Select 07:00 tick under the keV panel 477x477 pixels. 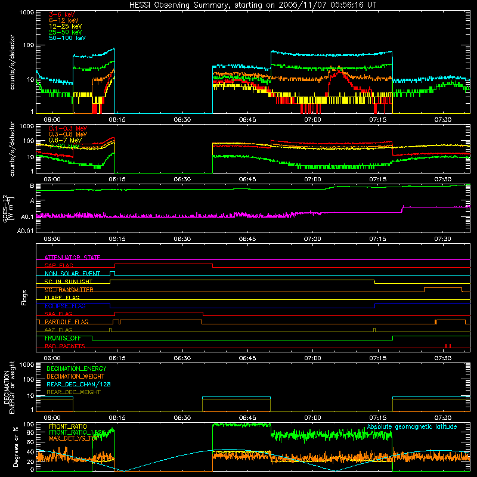(312, 120)
